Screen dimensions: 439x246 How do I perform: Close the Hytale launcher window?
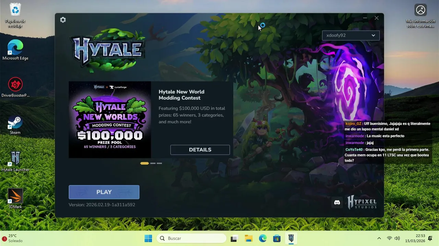[x=377, y=18]
